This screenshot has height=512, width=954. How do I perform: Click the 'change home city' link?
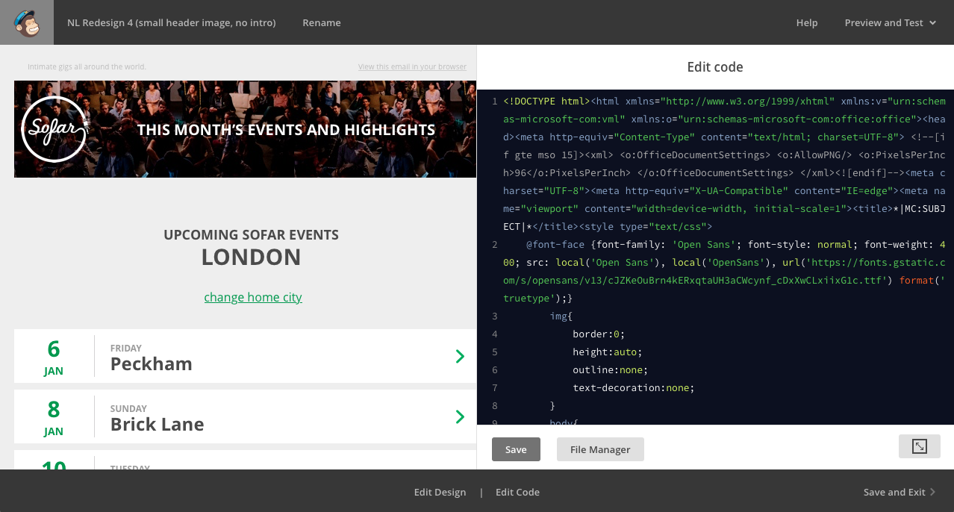(x=253, y=297)
